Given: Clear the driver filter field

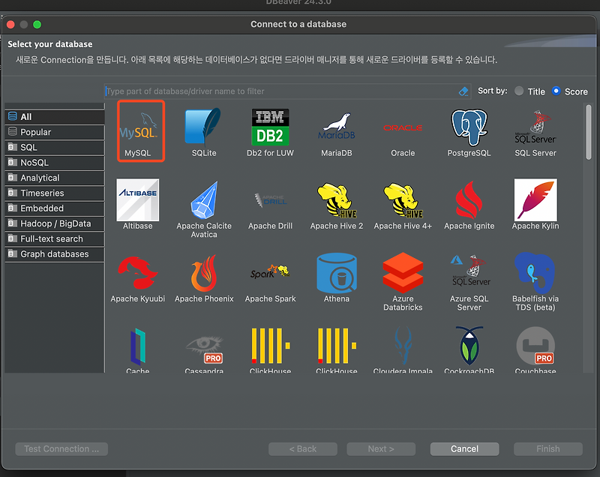Looking at the screenshot, I should point(463,91).
